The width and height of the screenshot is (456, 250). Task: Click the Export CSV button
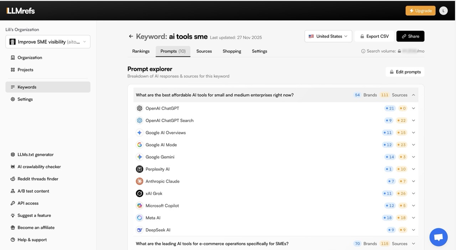(374, 36)
